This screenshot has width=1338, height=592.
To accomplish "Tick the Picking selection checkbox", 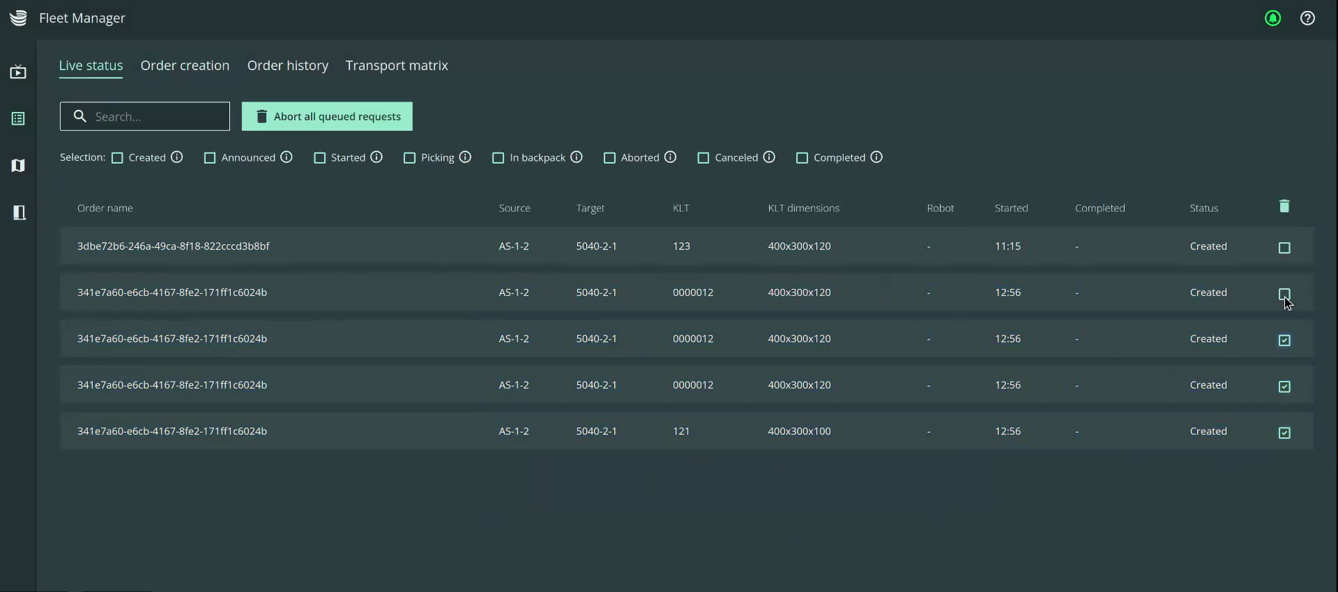I will coord(410,158).
